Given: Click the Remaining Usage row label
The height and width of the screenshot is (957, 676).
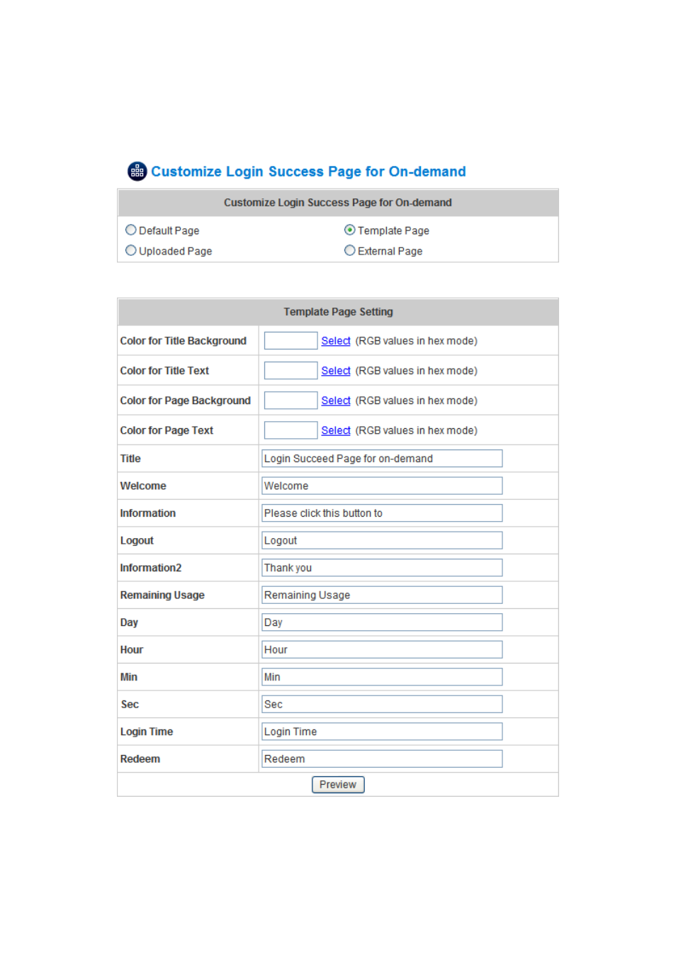Looking at the screenshot, I should pos(162,595).
